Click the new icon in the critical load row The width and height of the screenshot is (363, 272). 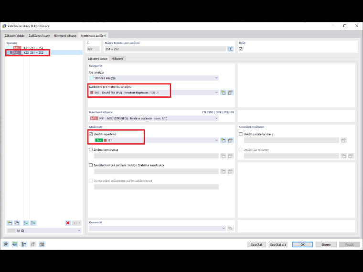point(223,171)
